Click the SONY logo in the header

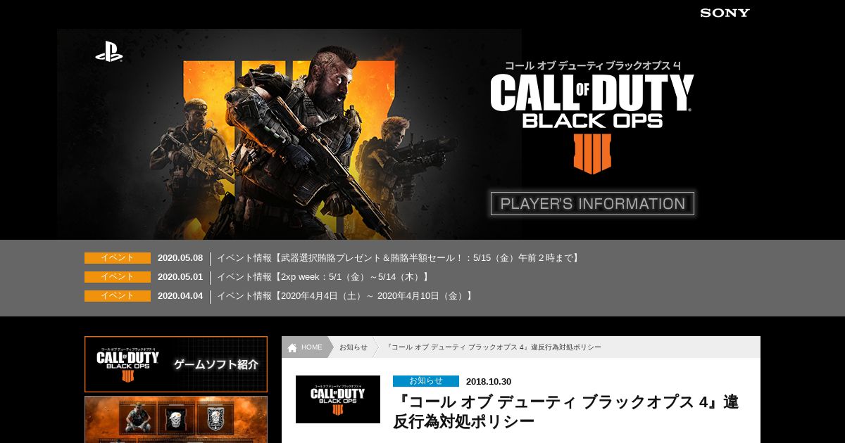tap(725, 13)
